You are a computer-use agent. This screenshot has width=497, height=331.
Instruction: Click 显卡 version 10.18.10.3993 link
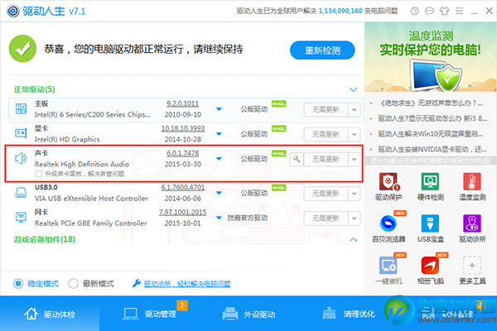[183, 128]
